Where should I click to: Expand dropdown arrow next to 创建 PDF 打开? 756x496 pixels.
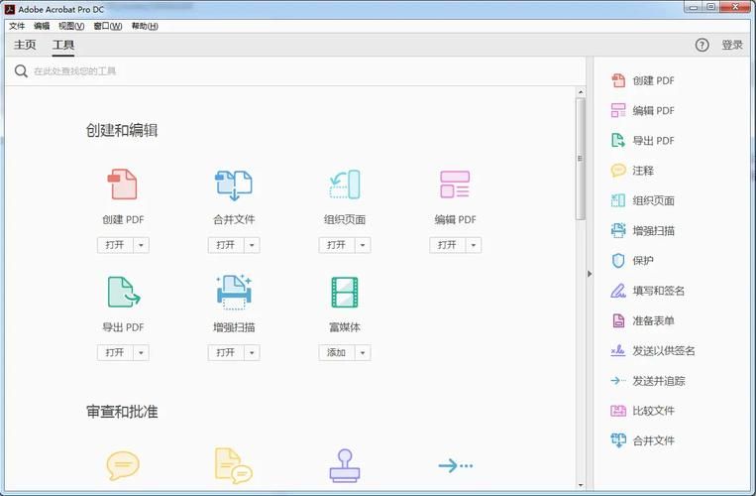(141, 245)
